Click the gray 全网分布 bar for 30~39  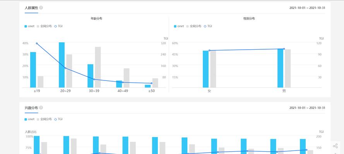98,67
